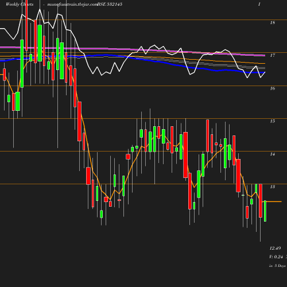
Task: Click the price axis label 13
Action: pos(273,187)
